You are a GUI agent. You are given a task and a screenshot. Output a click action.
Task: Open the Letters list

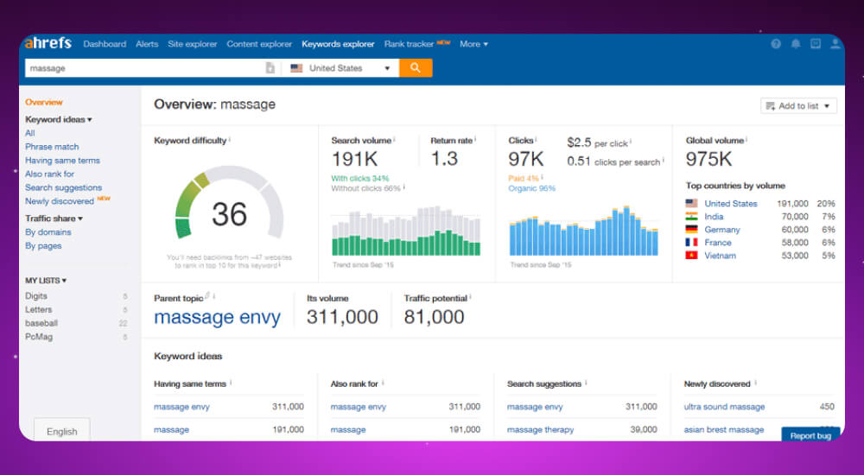(38, 310)
